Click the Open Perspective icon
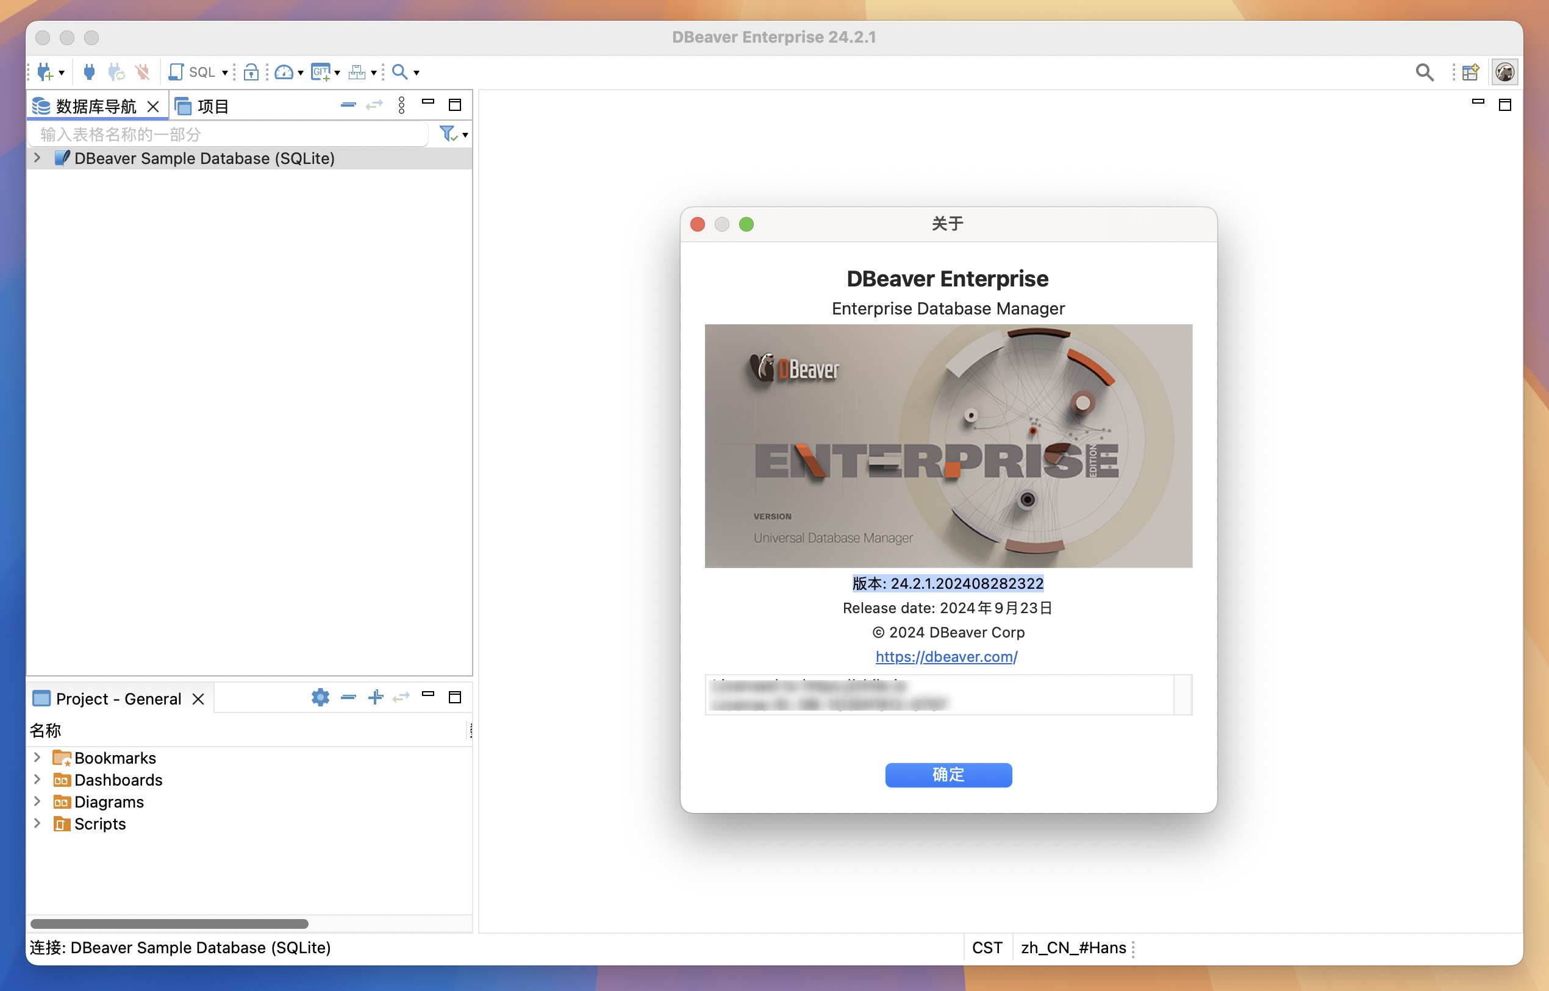This screenshot has width=1549, height=991. pyautogui.click(x=1470, y=72)
